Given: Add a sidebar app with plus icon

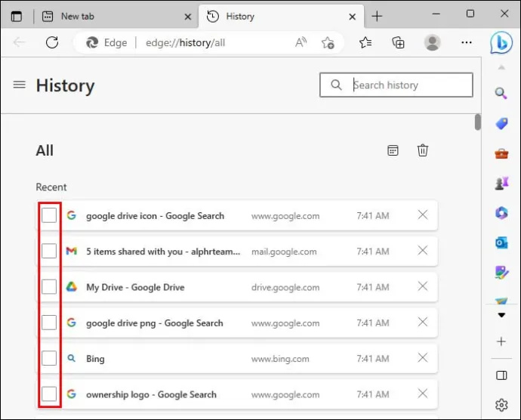Looking at the screenshot, I should tap(501, 341).
